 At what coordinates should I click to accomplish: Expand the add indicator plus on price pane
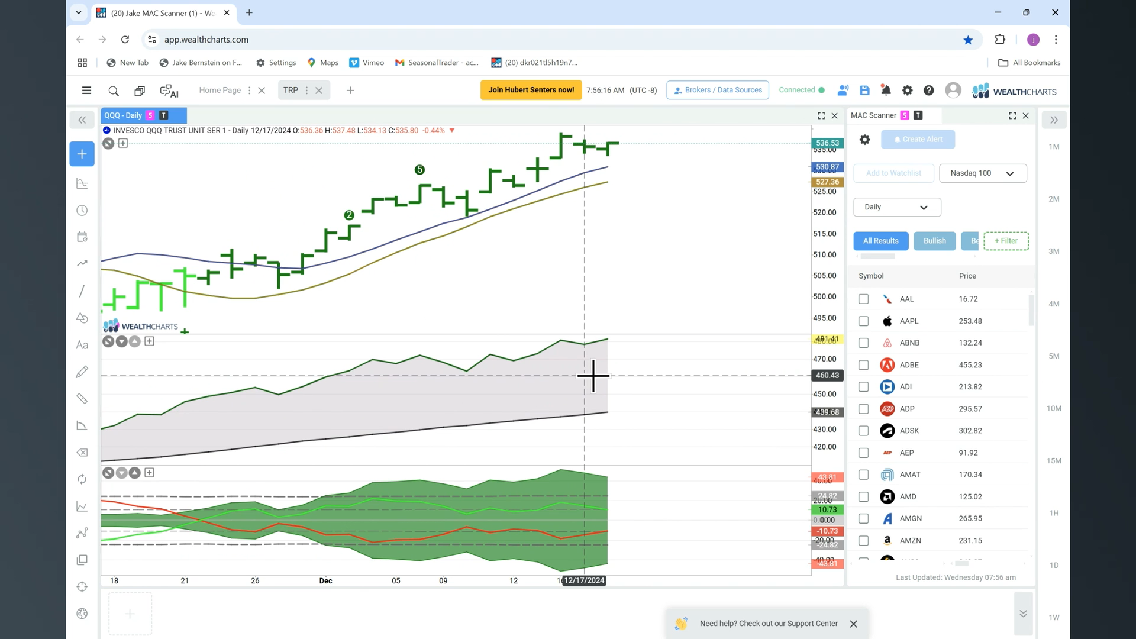[x=123, y=143]
